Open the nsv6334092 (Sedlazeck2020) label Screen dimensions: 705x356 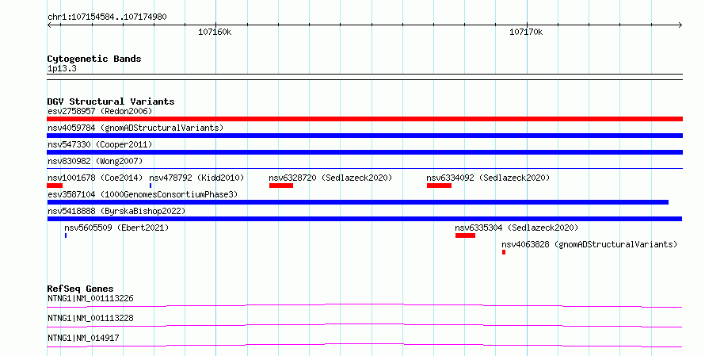pyautogui.click(x=488, y=178)
